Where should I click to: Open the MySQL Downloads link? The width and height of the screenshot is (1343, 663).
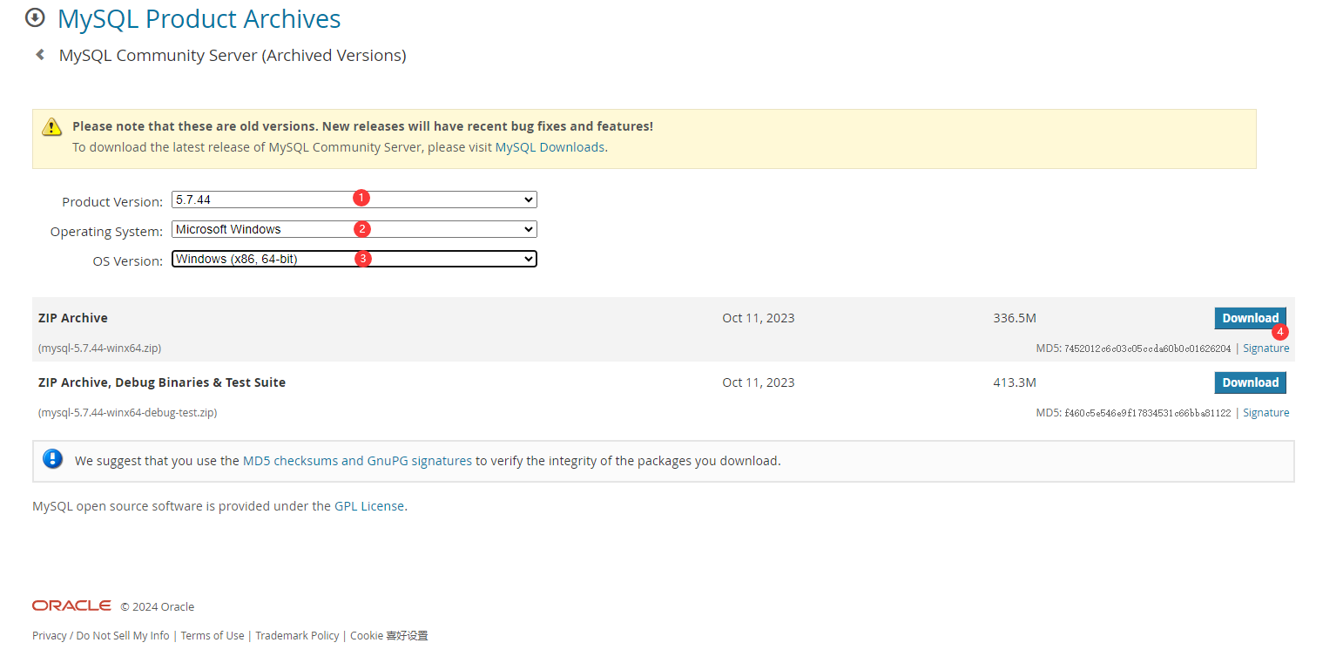549,147
